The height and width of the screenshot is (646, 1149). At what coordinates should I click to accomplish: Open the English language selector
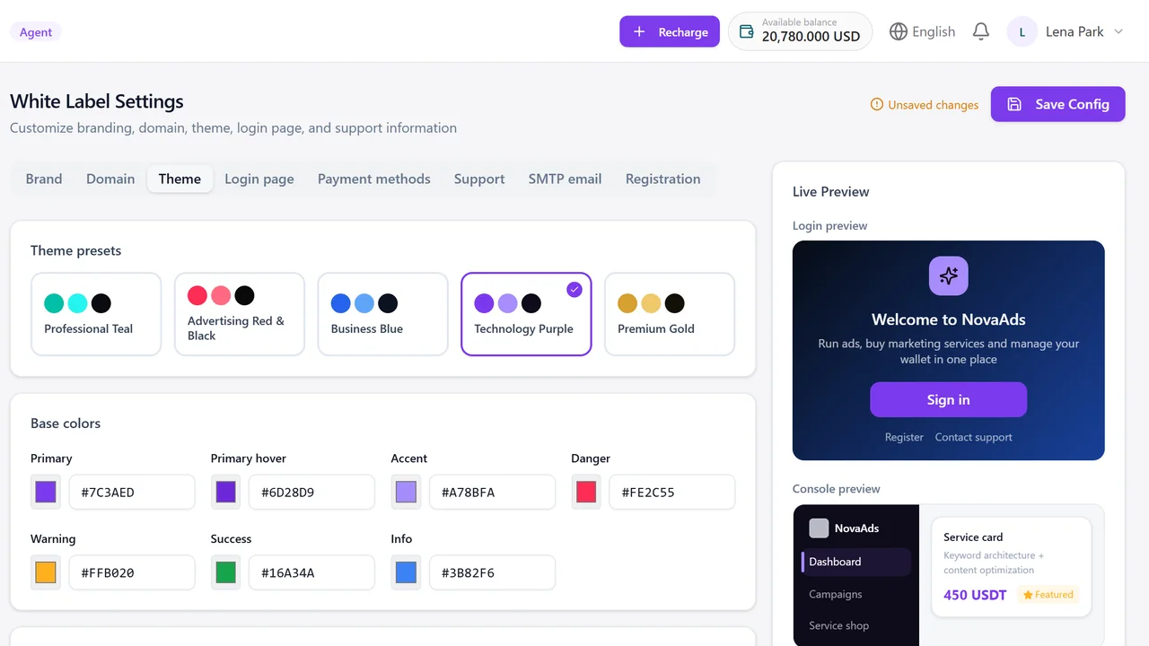pyautogui.click(x=922, y=31)
